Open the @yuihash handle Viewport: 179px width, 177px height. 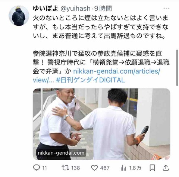[75, 9]
